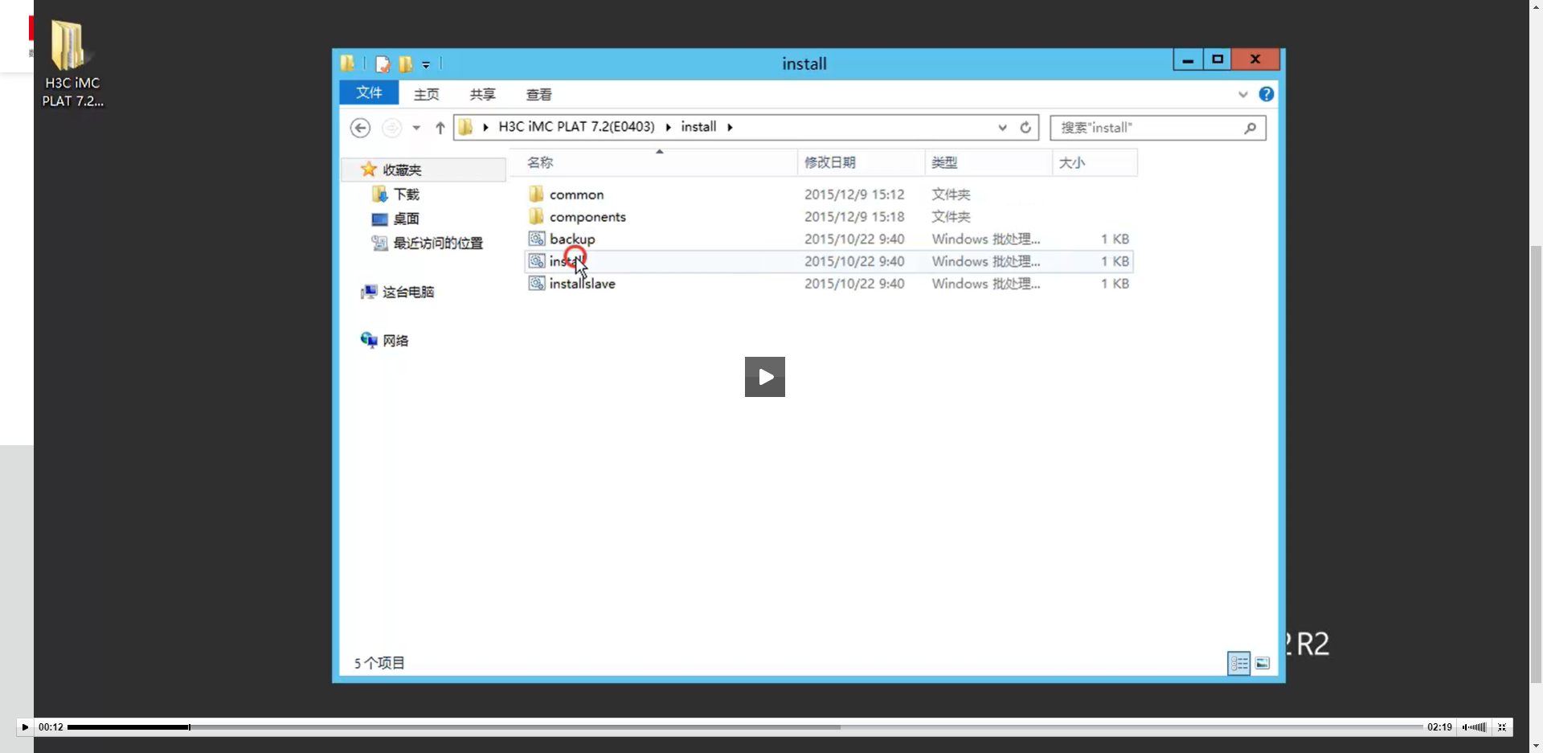Seek using the video progress bar
1543x753 pixels.
(x=745, y=727)
